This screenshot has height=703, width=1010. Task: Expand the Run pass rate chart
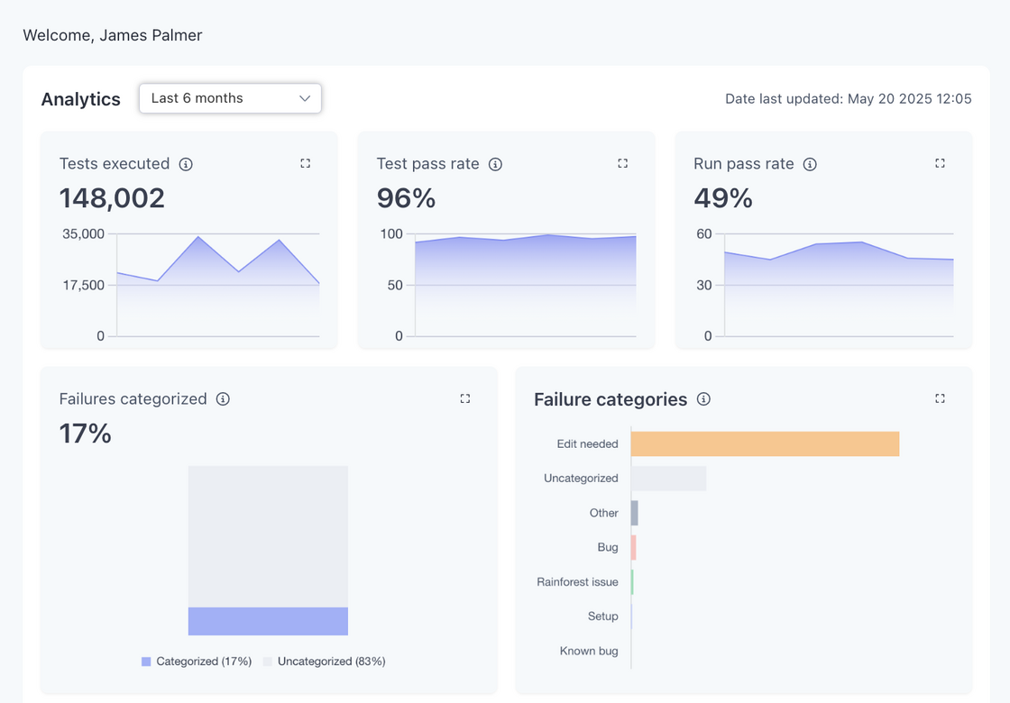click(x=940, y=163)
